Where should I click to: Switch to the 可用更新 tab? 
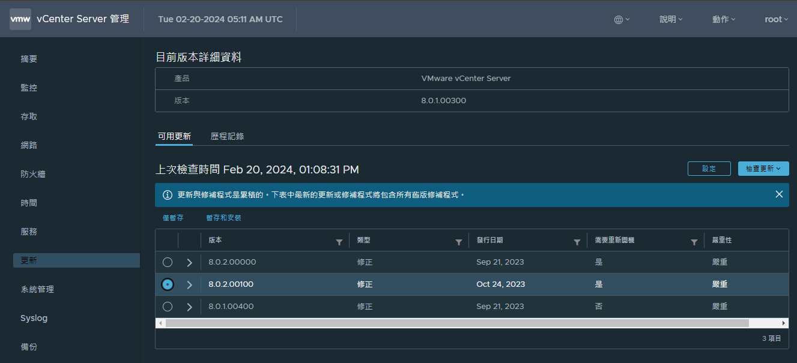click(x=174, y=136)
